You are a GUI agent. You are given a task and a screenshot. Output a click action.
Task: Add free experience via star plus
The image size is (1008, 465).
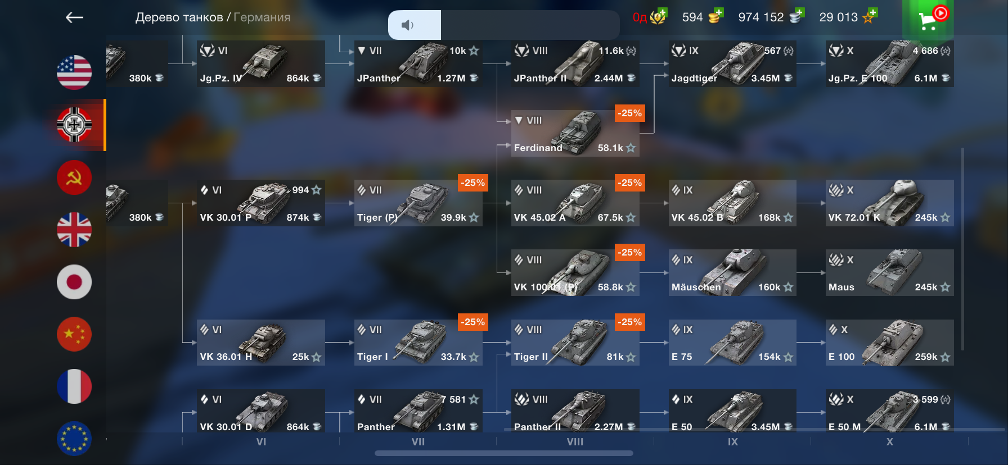[x=870, y=16]
